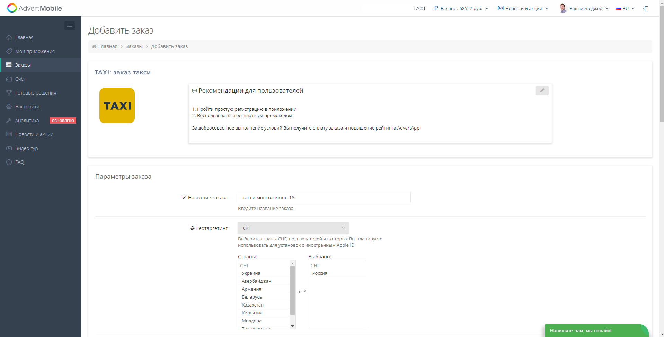Click the home icon in breadcrumb

click(x=94, y=46)
